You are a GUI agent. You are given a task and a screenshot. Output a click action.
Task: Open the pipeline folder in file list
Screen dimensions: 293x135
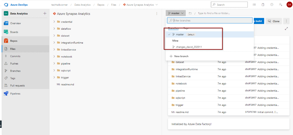180,91
